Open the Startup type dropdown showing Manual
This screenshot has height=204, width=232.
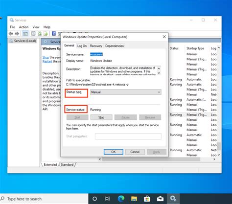[126, 92]
